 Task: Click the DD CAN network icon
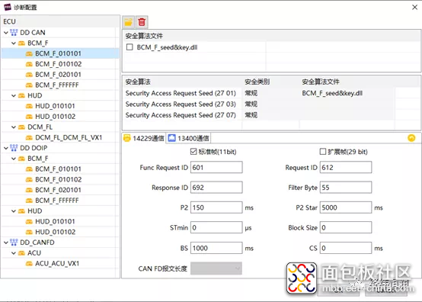click(14, 32)
